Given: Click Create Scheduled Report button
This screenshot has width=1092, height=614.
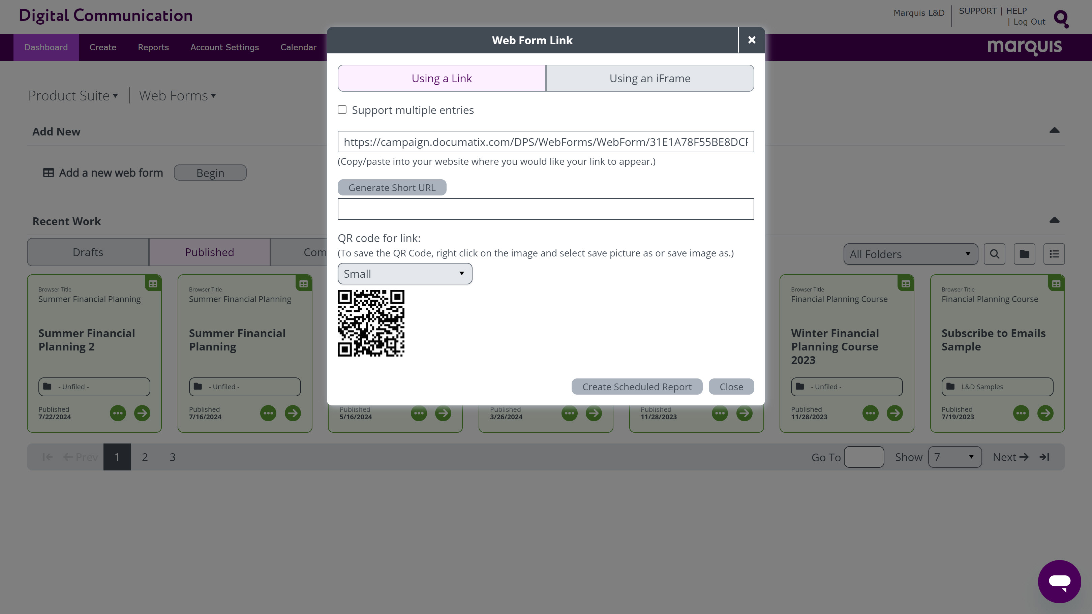Looking at the screenshot, I should click(x=637, y=387).
